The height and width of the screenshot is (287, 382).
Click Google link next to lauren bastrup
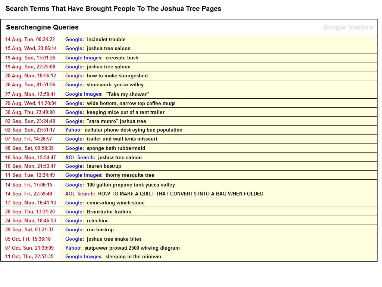click(74, 166)
